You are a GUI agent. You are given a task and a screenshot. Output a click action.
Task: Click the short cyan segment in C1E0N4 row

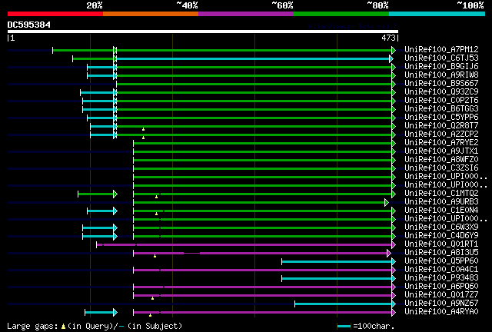coord(101,211)
